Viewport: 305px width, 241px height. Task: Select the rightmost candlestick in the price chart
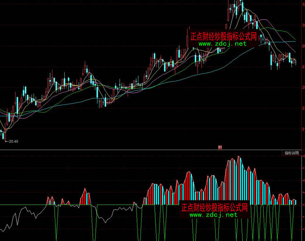click(295, 62)
